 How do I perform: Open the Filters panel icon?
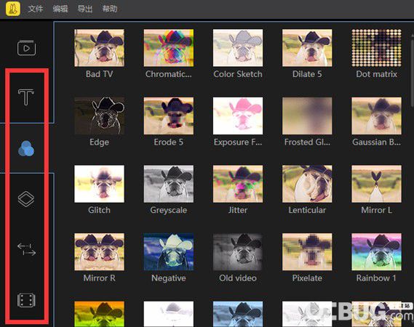(26, 148)
